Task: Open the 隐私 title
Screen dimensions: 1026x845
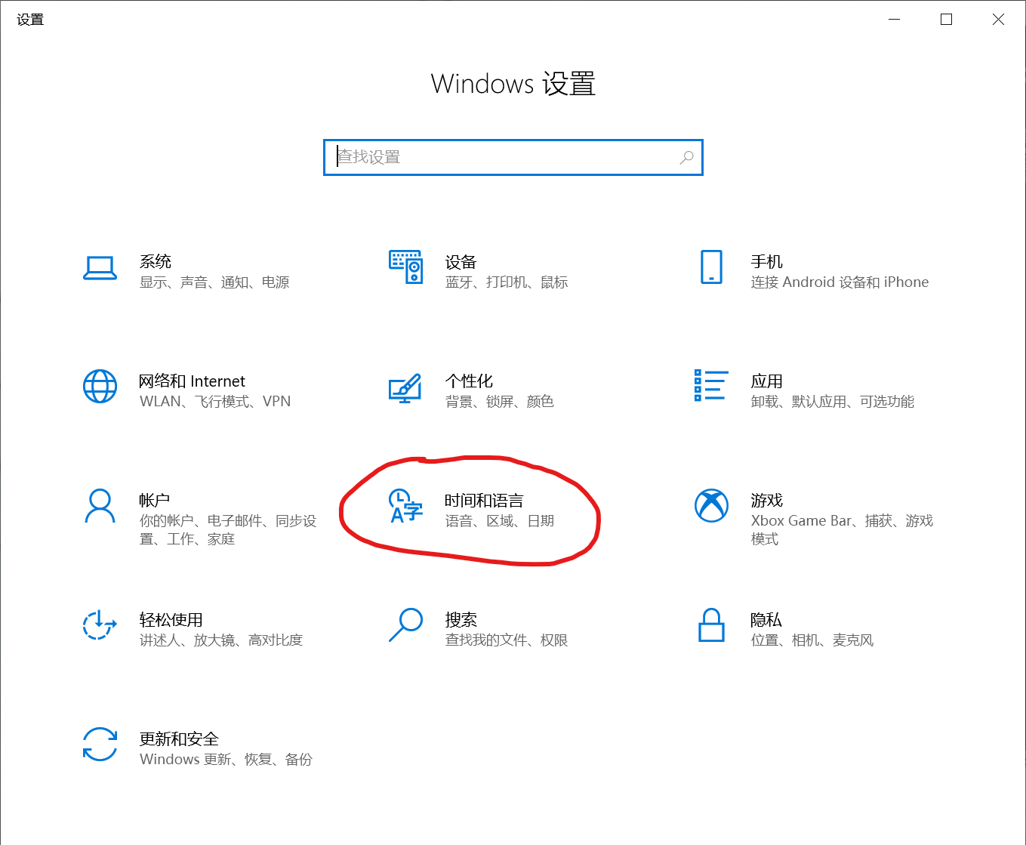Action: click(x=766, y=620)
